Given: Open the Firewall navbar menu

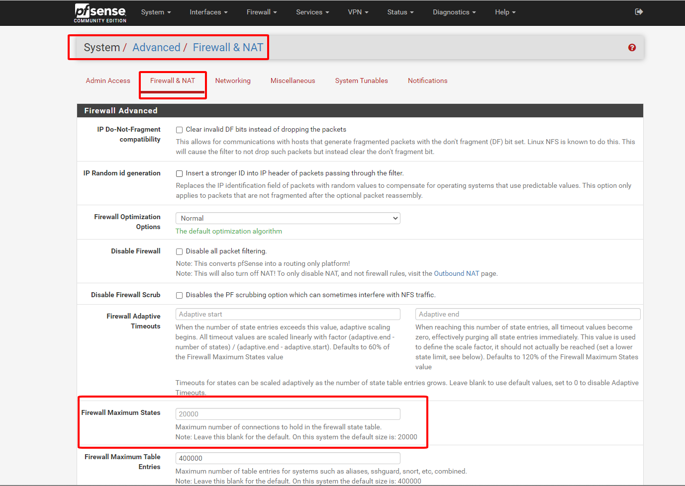Looking at the screenshot, I should [262, 12].
